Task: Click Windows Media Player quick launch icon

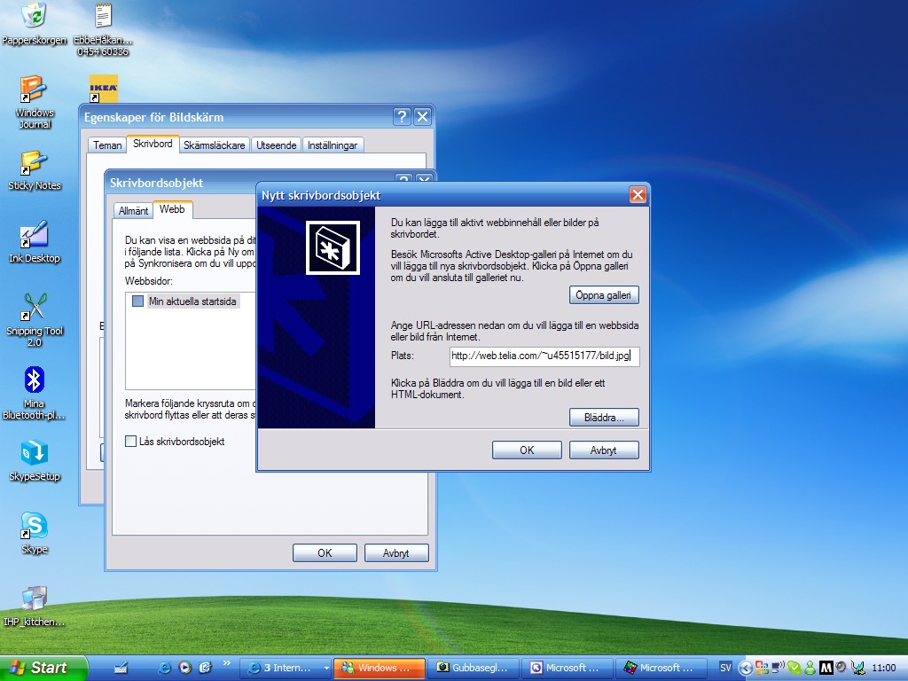Action: [184, 668]
